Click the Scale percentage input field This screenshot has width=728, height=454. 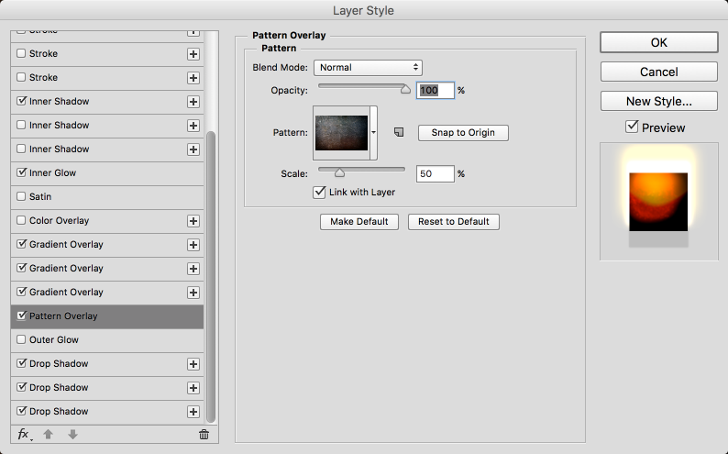tap(436, 173)
